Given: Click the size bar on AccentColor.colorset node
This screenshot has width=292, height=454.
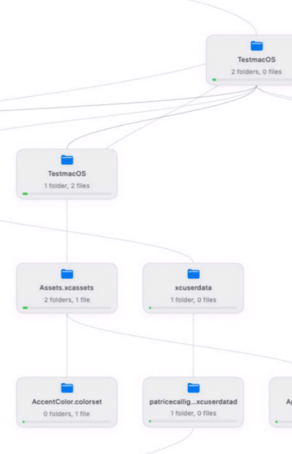Looking at the screenshot, I should point(67,422).
